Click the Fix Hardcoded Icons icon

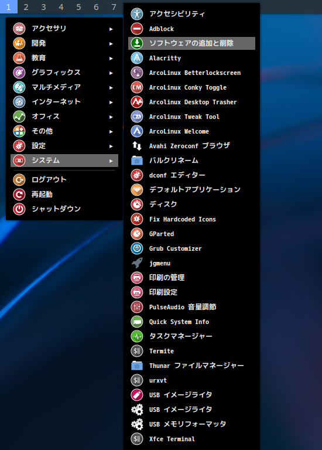137,219
